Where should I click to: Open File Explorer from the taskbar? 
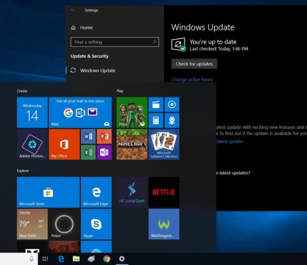[76, 259]
